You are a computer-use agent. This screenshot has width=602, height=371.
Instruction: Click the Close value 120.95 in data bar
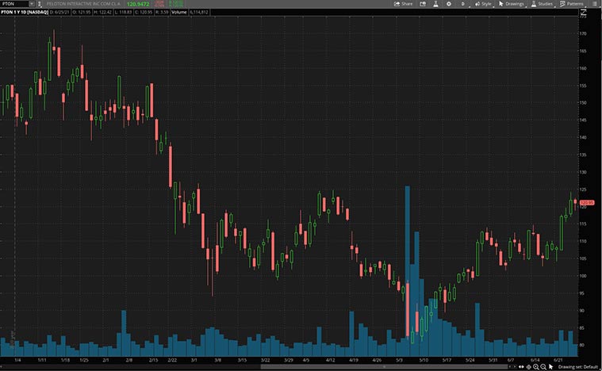click(144, 12)
